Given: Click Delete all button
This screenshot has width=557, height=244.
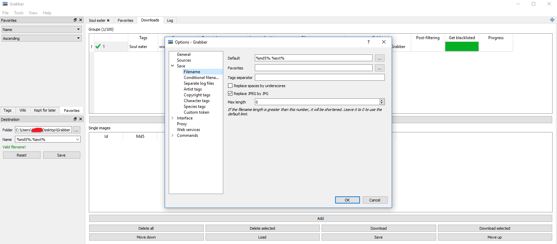Looking at the screenshot, I should pos(146,228).
